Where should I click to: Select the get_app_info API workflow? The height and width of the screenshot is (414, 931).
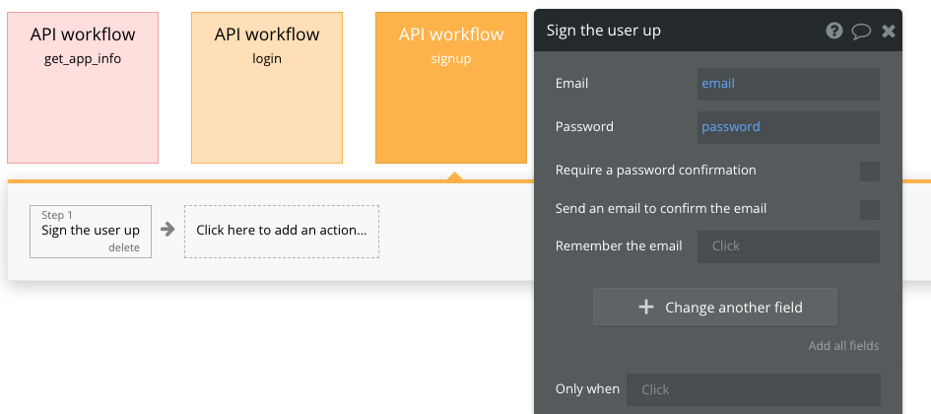(83, 88)
